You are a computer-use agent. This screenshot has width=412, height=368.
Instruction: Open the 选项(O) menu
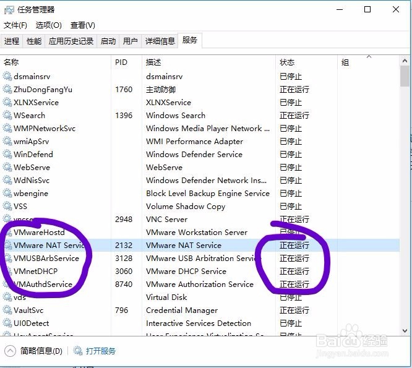coord(49,25)
